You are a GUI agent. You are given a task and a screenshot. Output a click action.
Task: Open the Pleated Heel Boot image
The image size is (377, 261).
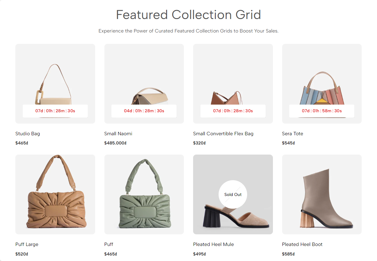[x=322, y=194]
